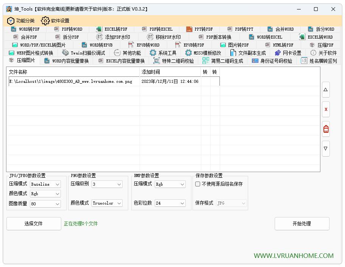Open the PNG 颜色模式 Truecolor dropdown

coord(107,203)
